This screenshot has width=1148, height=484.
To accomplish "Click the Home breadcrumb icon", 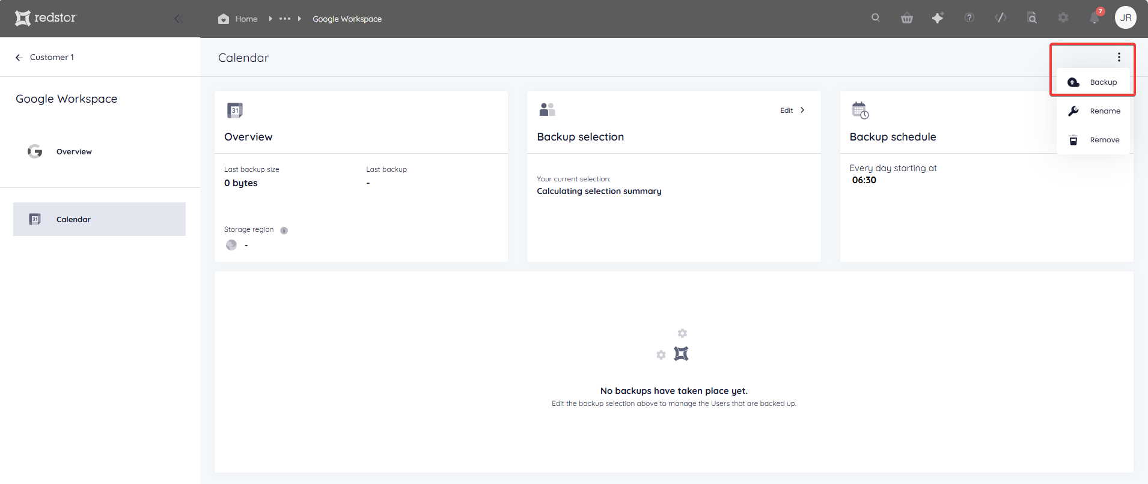I will click(224, 19).
